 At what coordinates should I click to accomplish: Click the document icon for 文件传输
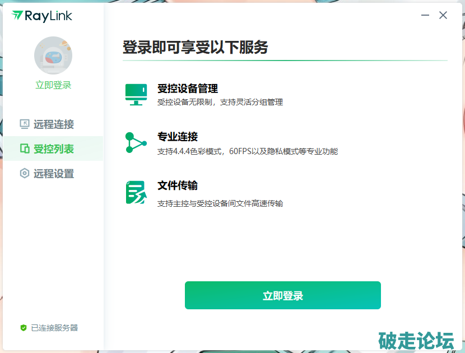coord(136,192)
